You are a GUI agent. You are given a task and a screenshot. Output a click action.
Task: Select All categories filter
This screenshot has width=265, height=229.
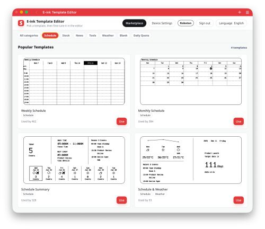[29, 36]
